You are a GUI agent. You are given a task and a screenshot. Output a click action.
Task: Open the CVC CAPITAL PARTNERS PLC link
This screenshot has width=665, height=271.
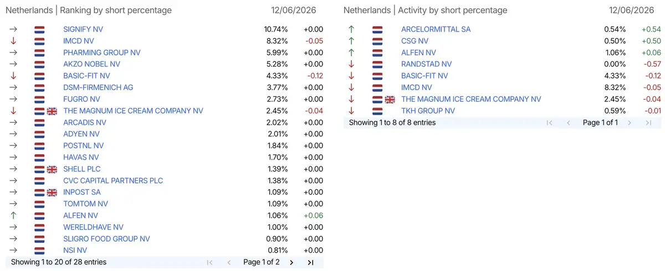(x=113, y=181)
